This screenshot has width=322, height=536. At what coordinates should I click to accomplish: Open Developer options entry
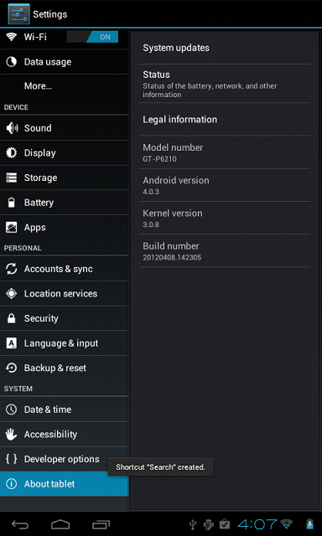(x=64, y=459)
